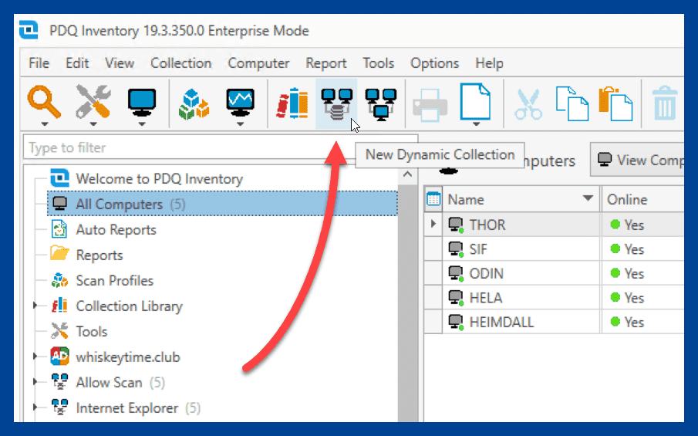The width and height of the screenshot is (698, 436).
Task: Expand the THOR row arrow
Action: coord(433,224)
